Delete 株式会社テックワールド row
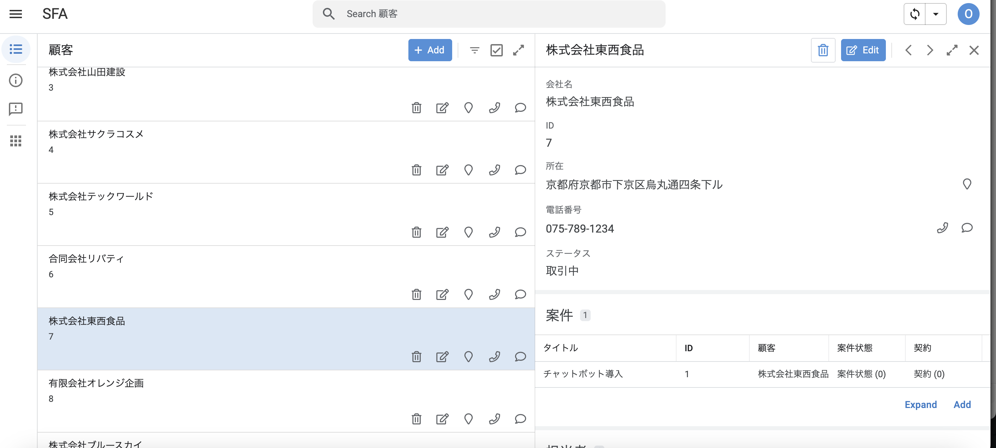This screenshot has width=996, height=448. point(416,232)
